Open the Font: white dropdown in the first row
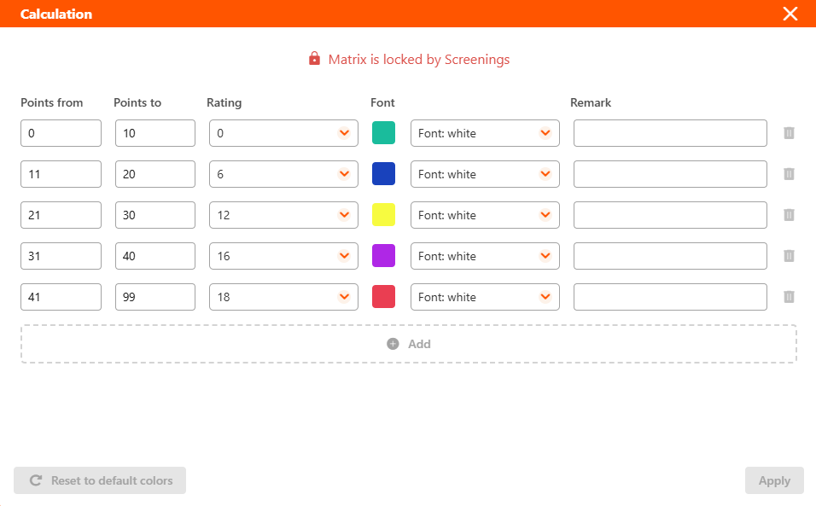The height and width of the screenshot is (506, 816). coord(485,133)
